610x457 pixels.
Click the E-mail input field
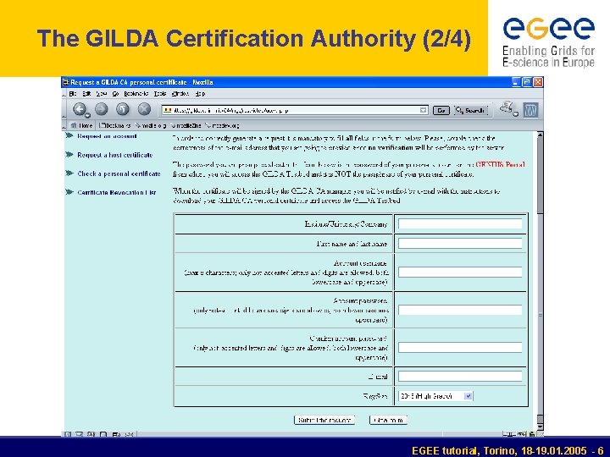tap(460, 376)
